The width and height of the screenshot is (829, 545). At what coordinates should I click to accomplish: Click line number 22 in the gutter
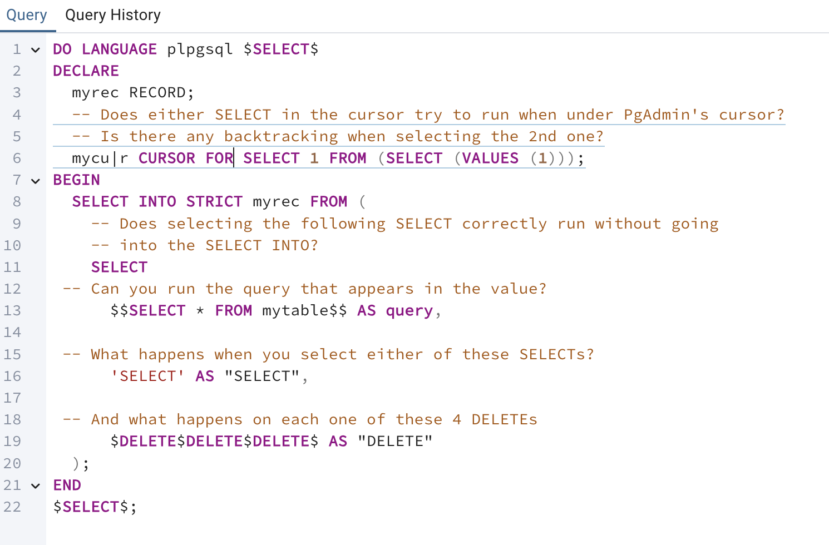click(x=12, y=507)
